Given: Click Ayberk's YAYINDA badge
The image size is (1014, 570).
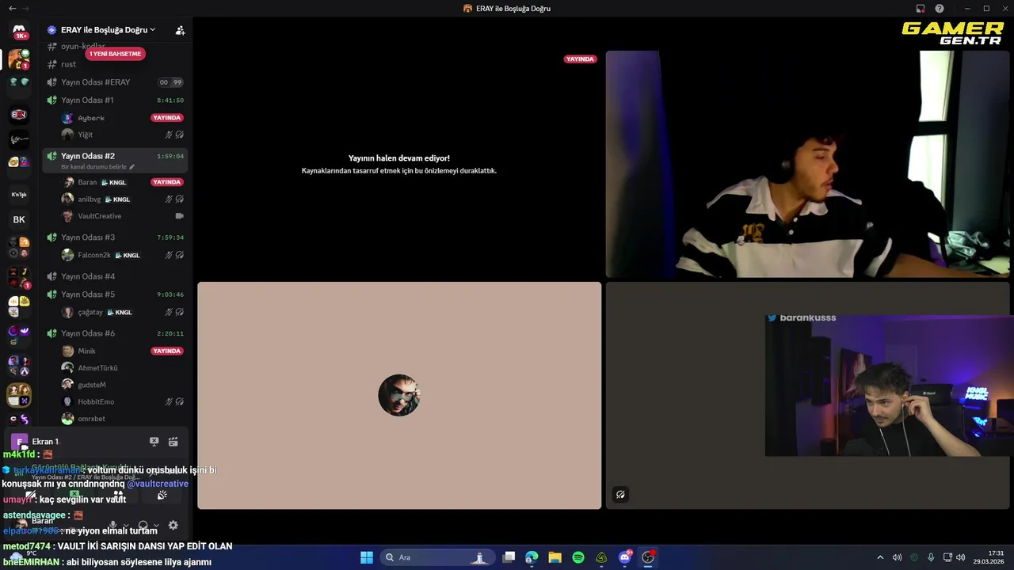Looking at the screenshot, I should [167, 118].
